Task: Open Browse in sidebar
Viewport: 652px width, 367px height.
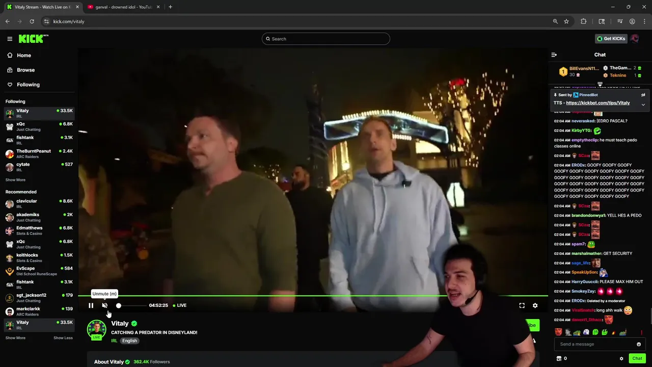Action: click(x=21, y=70)
